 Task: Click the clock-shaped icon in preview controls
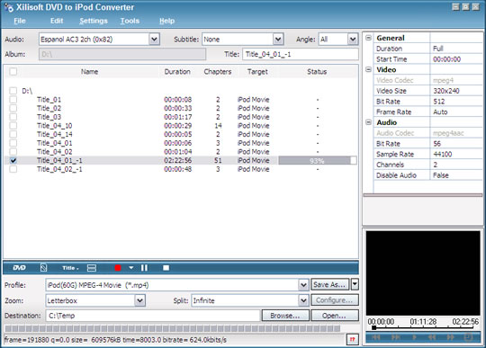[468, 337]
